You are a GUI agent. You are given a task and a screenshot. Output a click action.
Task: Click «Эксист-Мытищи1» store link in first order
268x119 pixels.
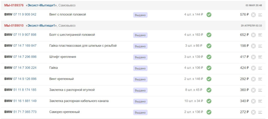41,5
